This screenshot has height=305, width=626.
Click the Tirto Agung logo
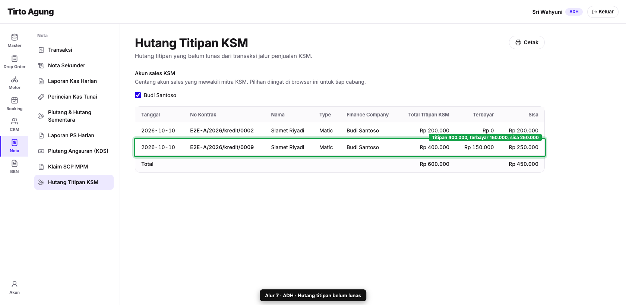(x=31, y=12)
